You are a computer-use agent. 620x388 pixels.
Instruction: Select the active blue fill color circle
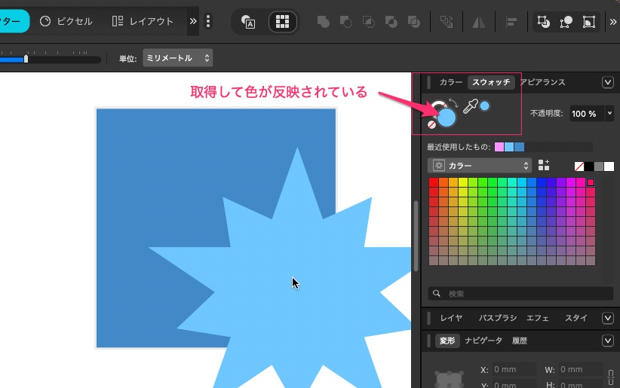pyautogui.click(x=447, y=117)
